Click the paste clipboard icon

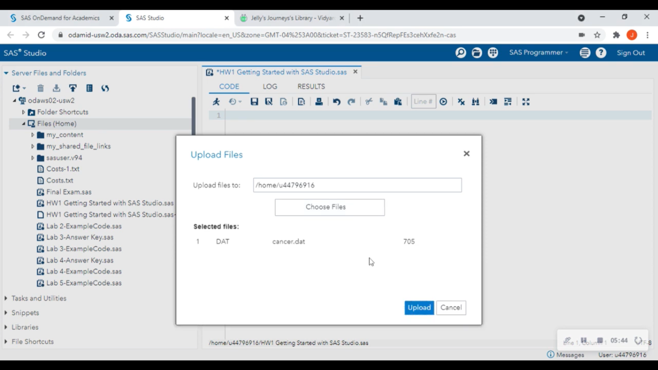(x=398, y=102)
